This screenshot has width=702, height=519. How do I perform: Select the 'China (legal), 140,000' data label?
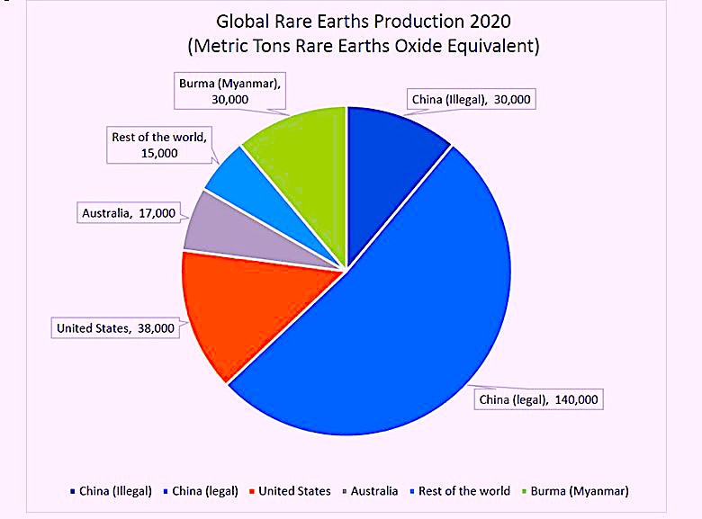click(538, 399)
